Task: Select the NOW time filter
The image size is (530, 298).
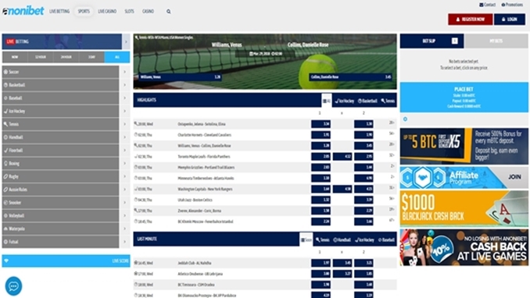Action: pyautogui.click(x=15, y=57)
